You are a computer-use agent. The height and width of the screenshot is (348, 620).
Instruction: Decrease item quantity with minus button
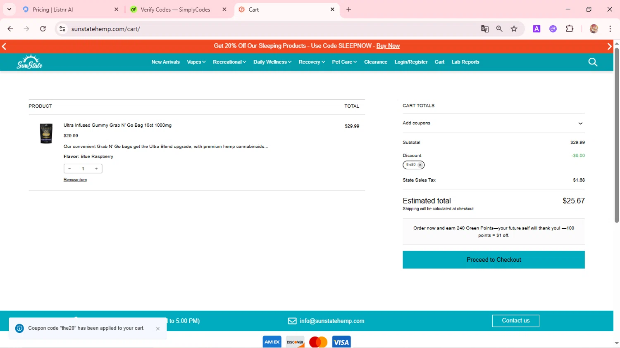[69, 168]
